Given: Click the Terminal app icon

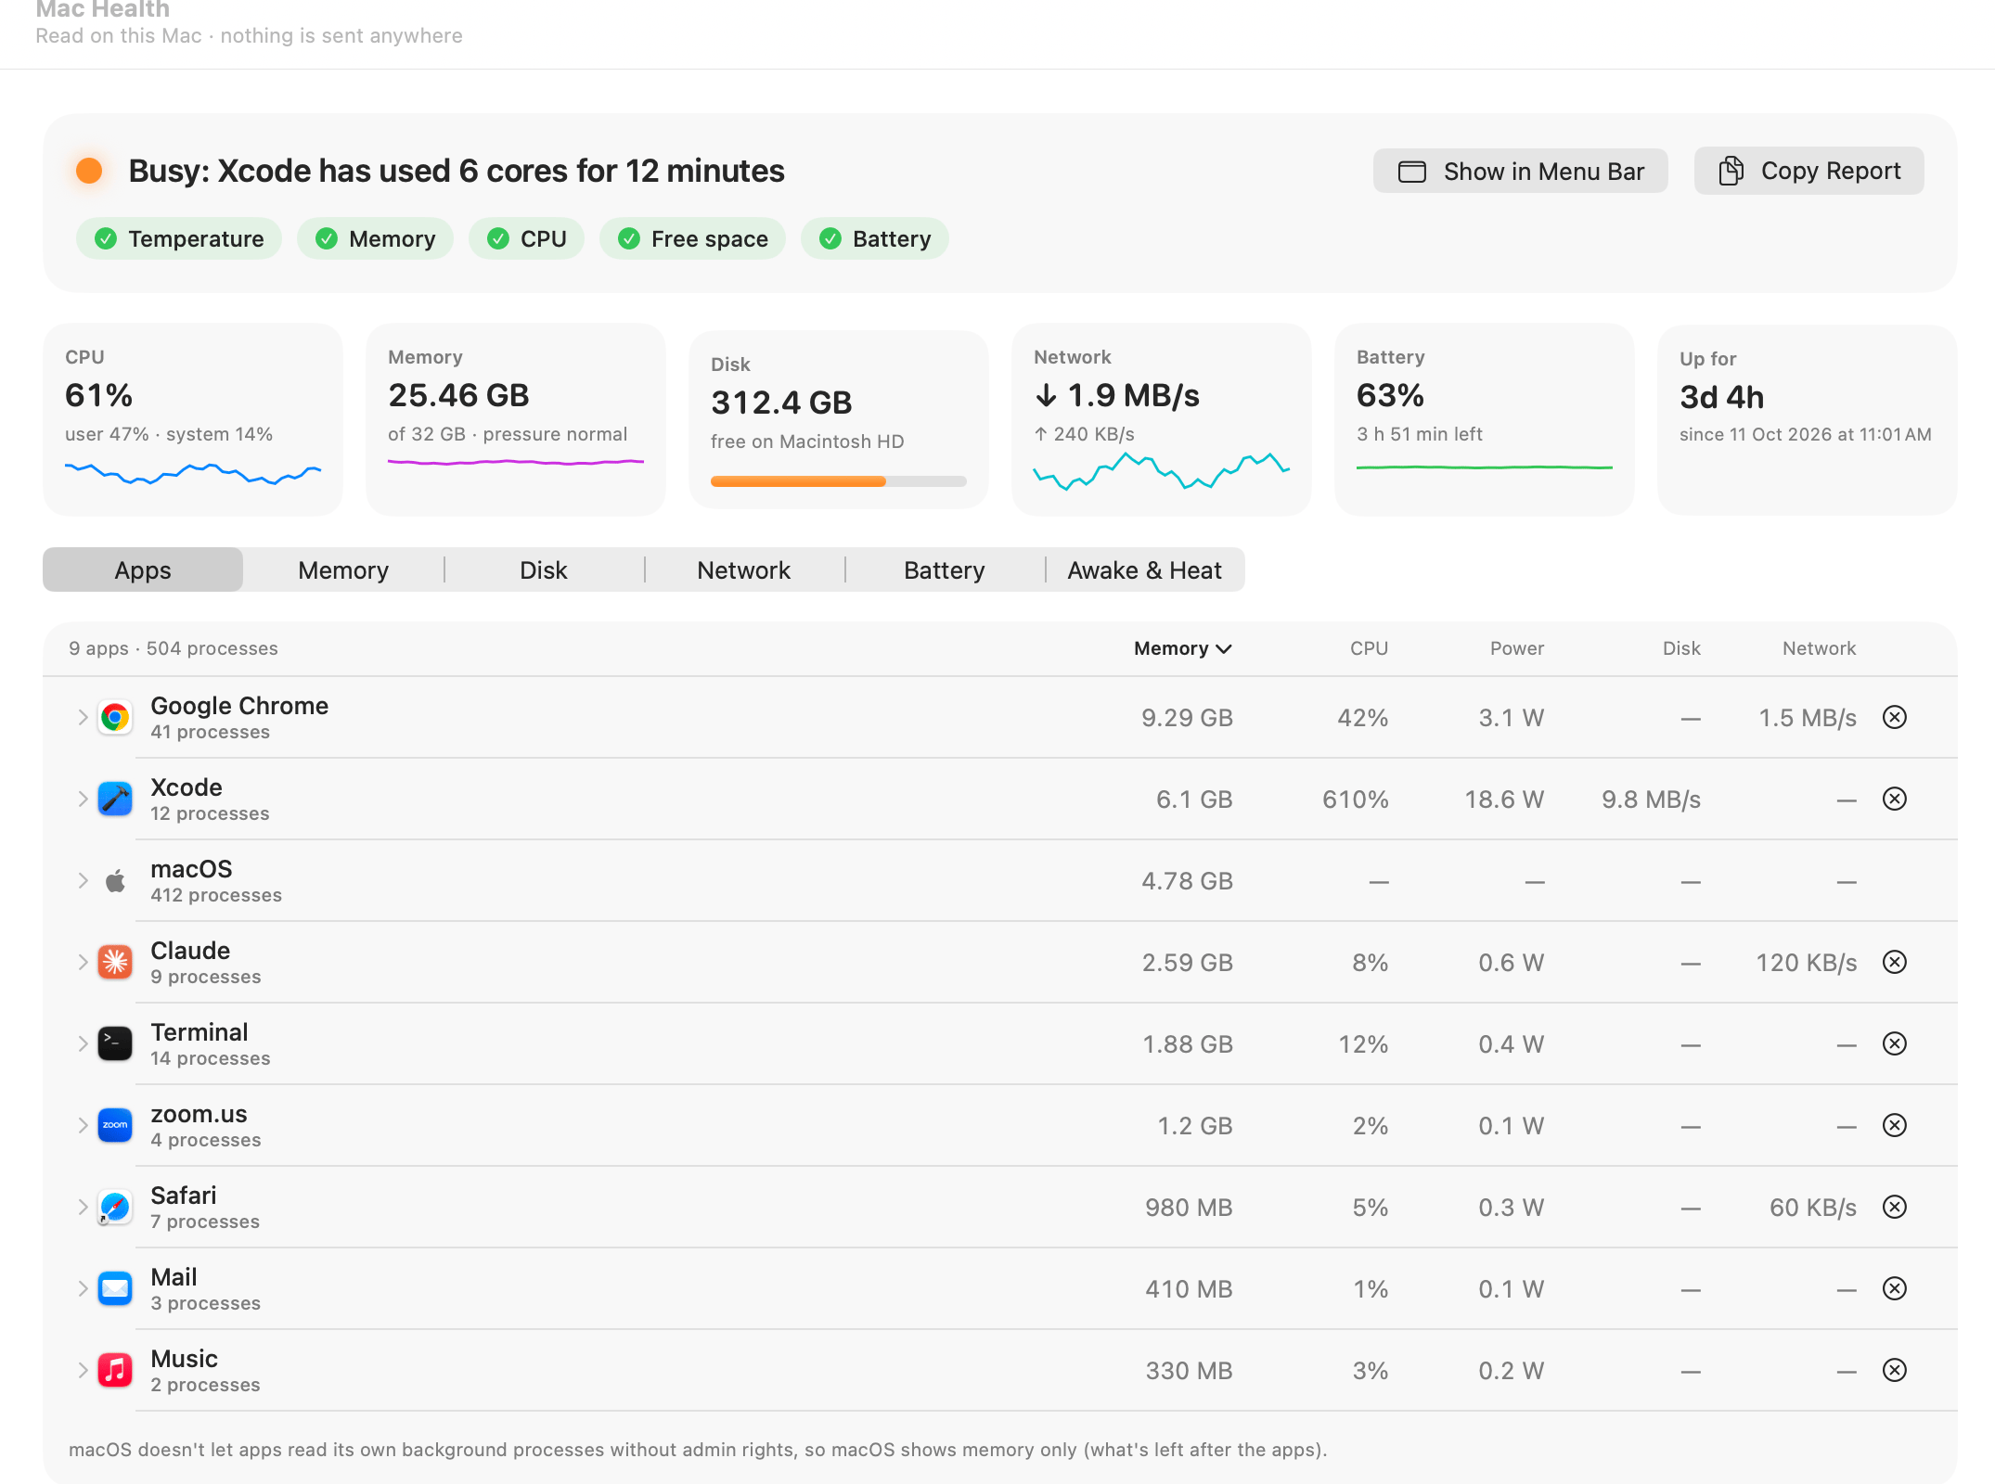Looking at the screenshot, I should click(115, 1043).
